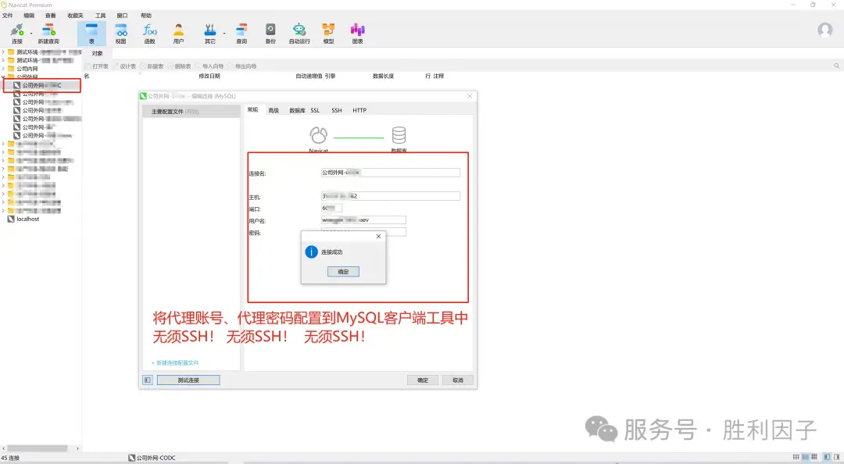Open the 文件 (File) menu

(x=8, y=16)
